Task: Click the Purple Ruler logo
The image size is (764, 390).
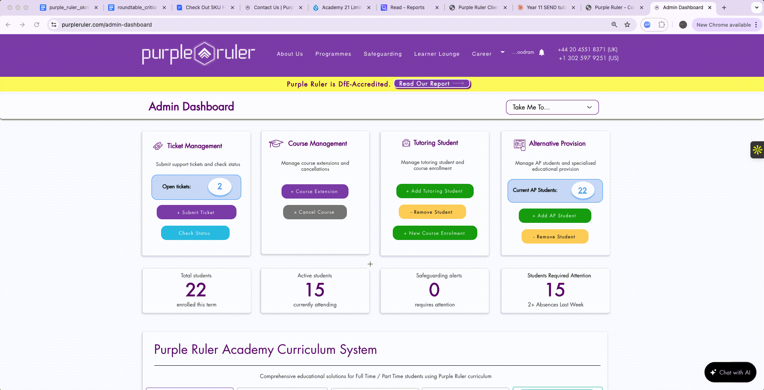Action: coord(199,53)
